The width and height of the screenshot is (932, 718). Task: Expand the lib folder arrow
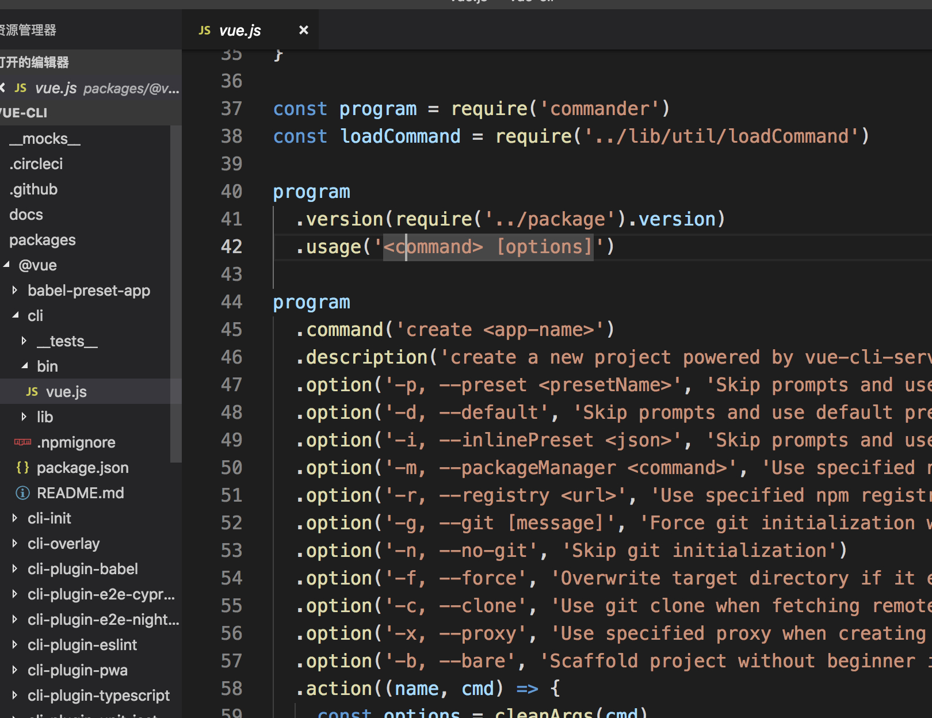point(24,417)
